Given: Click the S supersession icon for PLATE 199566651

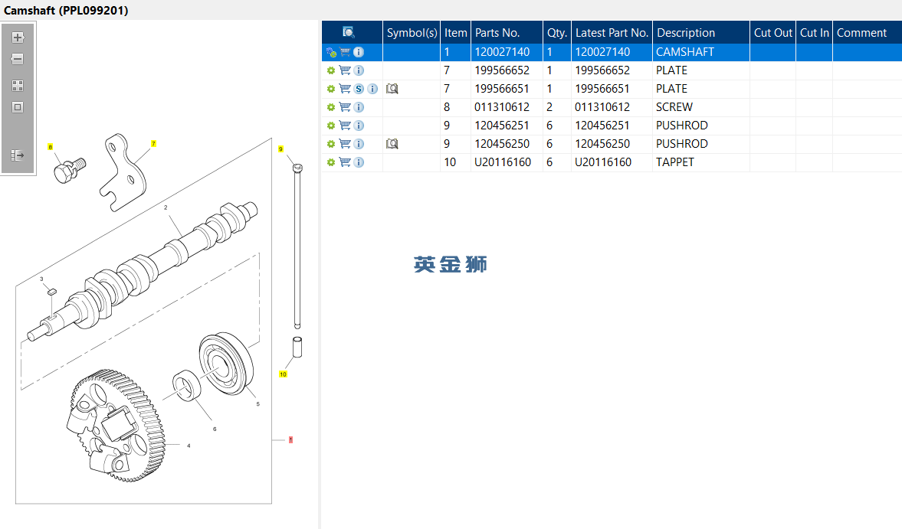Looking at the screenshot, I should tap(359, 89).
